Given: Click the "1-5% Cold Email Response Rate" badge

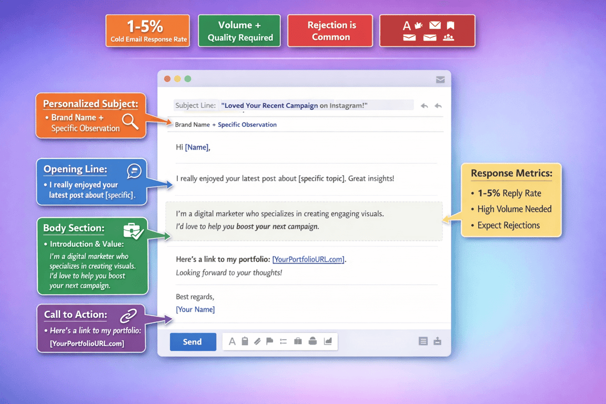Looking at the screenshot, I should [x=148, y=31].
